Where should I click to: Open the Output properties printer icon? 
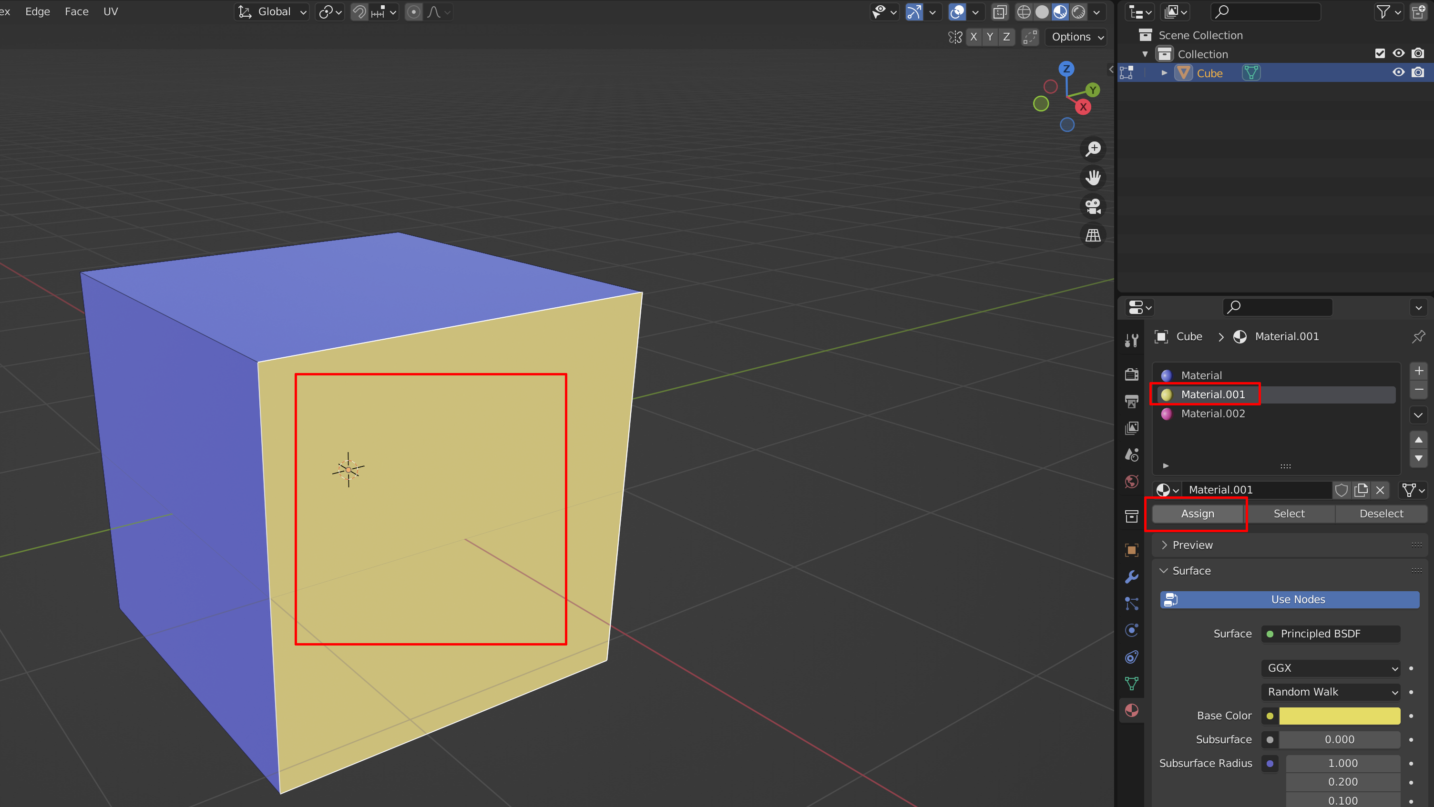point(1131,401)
